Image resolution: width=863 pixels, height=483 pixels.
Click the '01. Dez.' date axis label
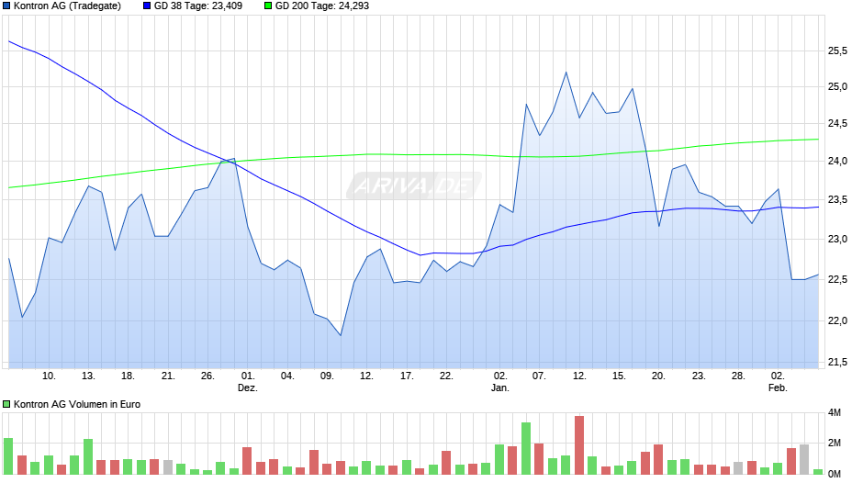tap(248, 382)
